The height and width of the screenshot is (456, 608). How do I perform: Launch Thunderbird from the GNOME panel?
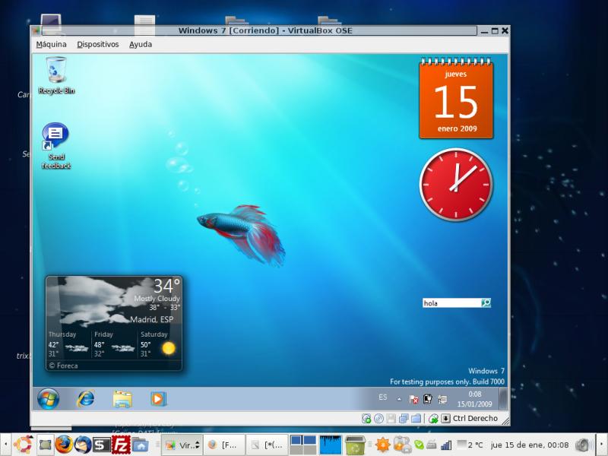[x=83, y=445]
